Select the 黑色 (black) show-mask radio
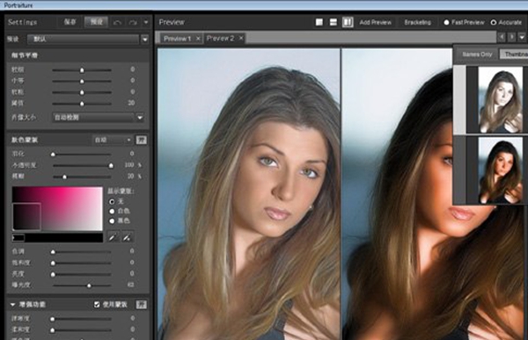Screen dimensions: 528x340 click(112, 221)
